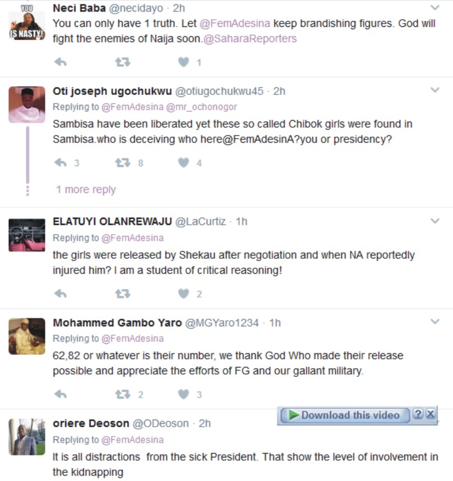Like Mohammed Gambo Yaro's tweet

(x=184, y=394)
